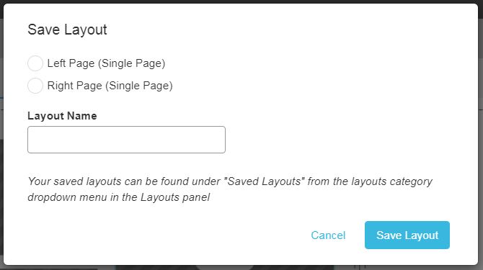Focus the empty layout name input box
The height and width of the screenshot is (270, 483).
pyautogui.click(x=126, y=140)
